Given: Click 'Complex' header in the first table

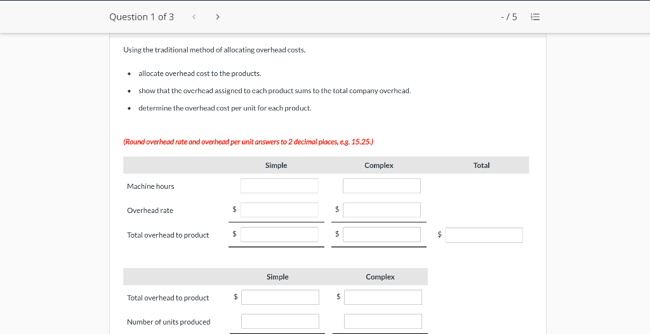Looking at the screenshot, I should 379,165.
